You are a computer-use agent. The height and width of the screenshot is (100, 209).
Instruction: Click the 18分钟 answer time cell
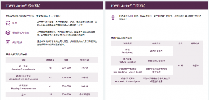tap(195, 65)
